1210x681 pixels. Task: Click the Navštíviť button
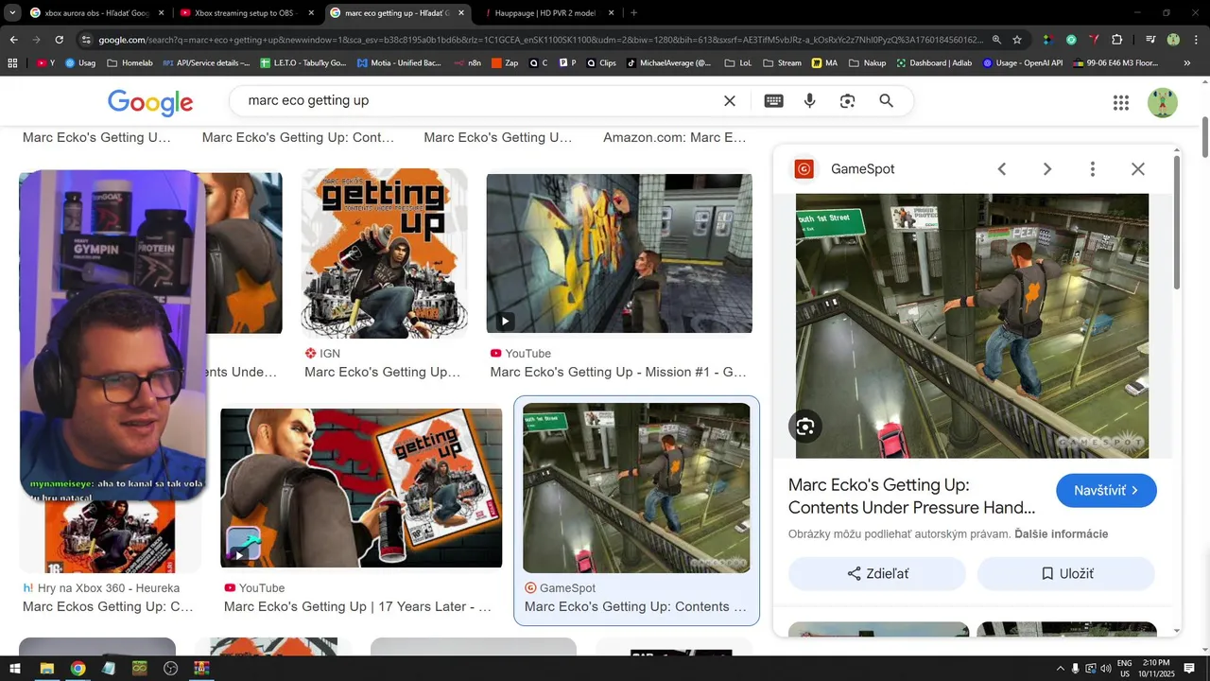tap(1106, 491)
